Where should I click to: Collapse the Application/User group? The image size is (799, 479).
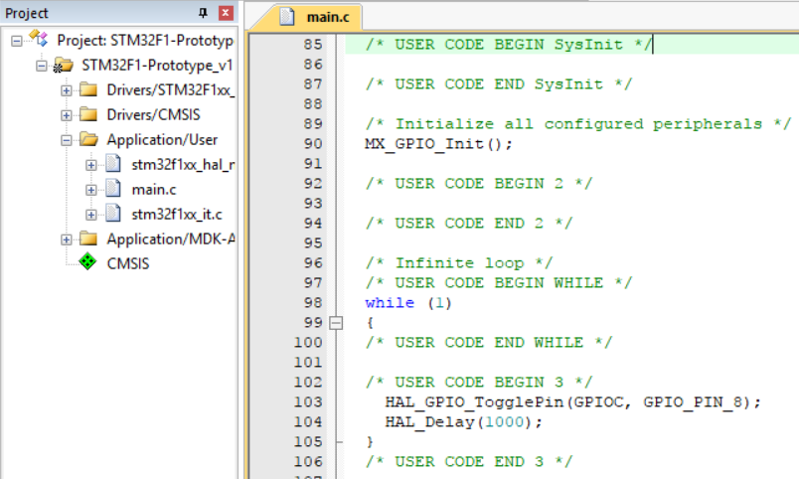tap(67, 140)
